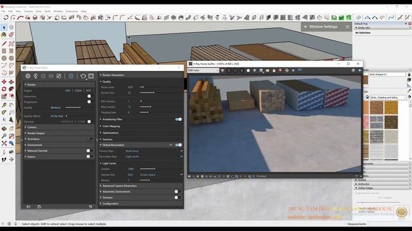The image size is (412, 231).
Task: Click the red stop render icon in frame buffer
Action: (281, 71)
